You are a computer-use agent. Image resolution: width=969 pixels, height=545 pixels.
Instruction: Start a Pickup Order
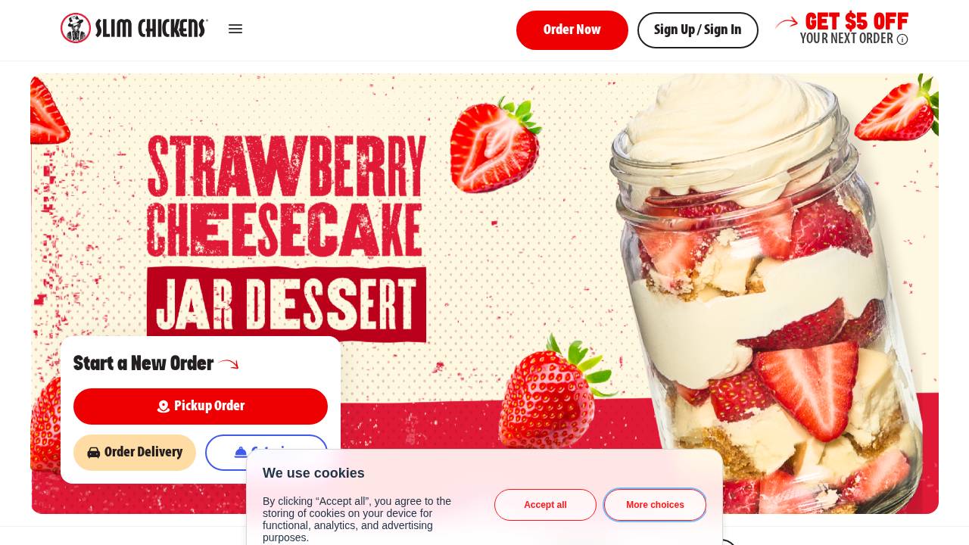(x=201, y=406)
